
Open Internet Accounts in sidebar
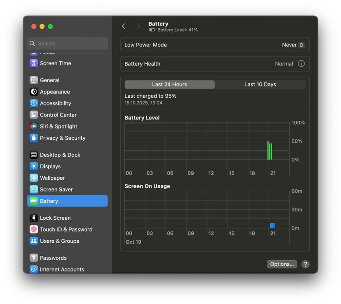pos(67,269)
